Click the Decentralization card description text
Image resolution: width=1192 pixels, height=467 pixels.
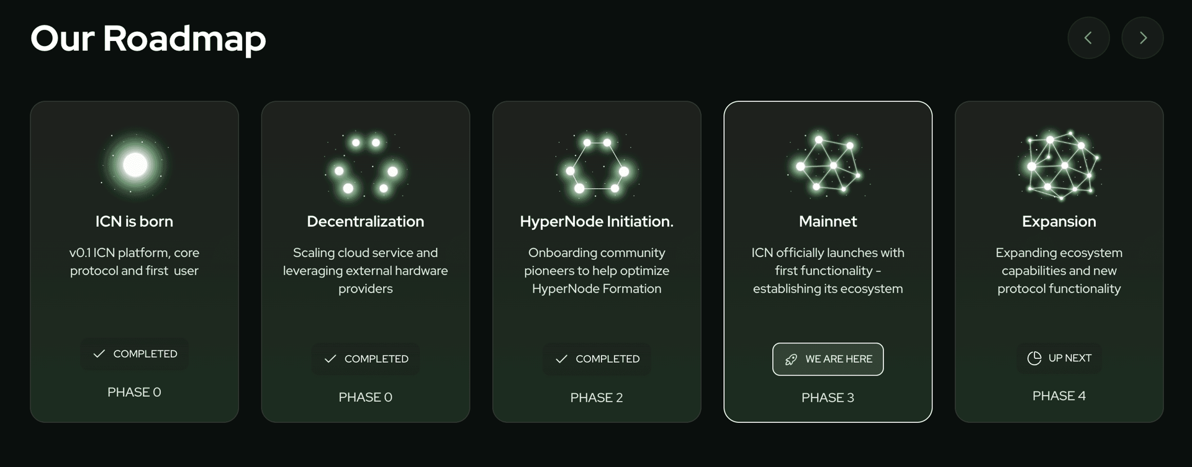pyautogui.click(x=365, y=271)
